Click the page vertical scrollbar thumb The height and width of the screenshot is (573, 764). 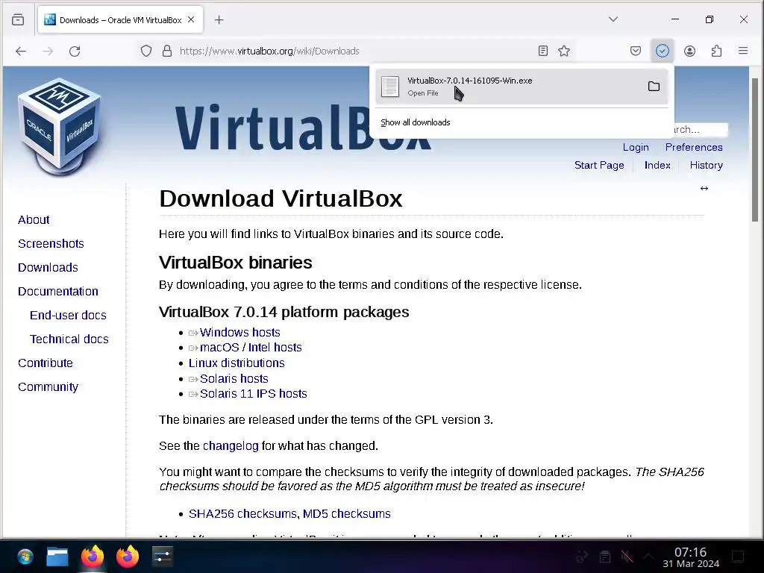coord(755,149)
